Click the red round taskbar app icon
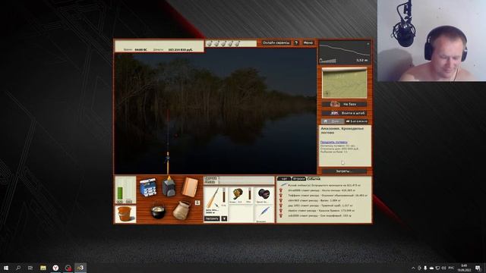Image resolution: width=486 pixels, height=273 pixels. click(68, 268)
